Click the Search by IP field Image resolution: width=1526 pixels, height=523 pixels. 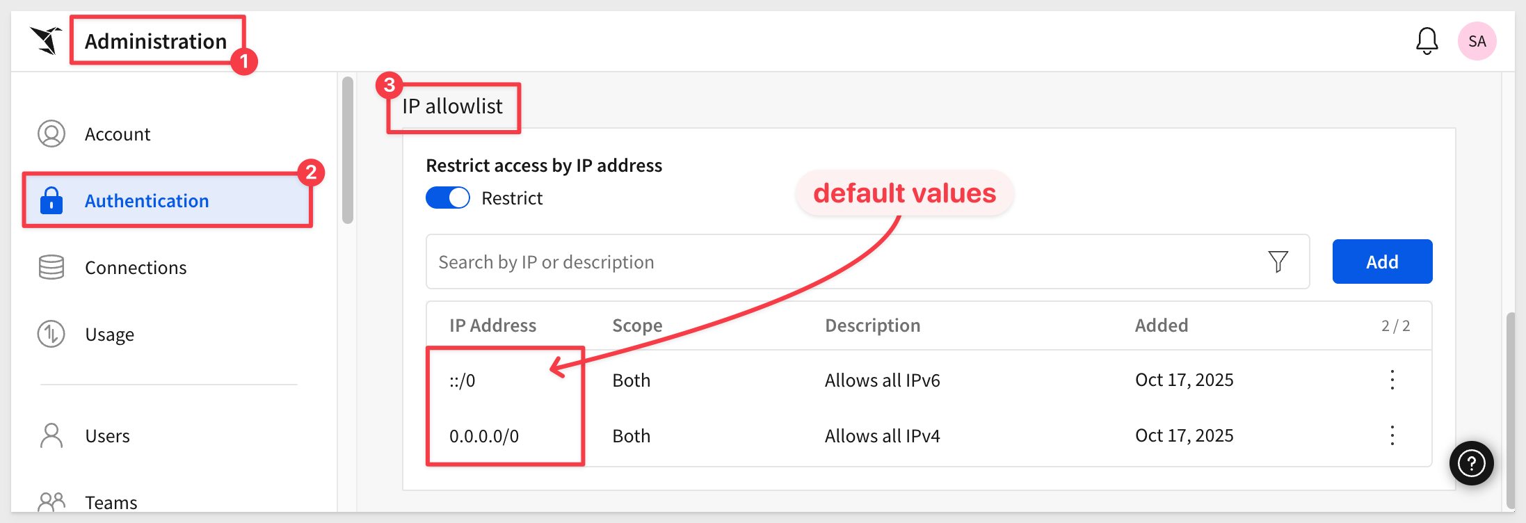[x=835, y=261]
